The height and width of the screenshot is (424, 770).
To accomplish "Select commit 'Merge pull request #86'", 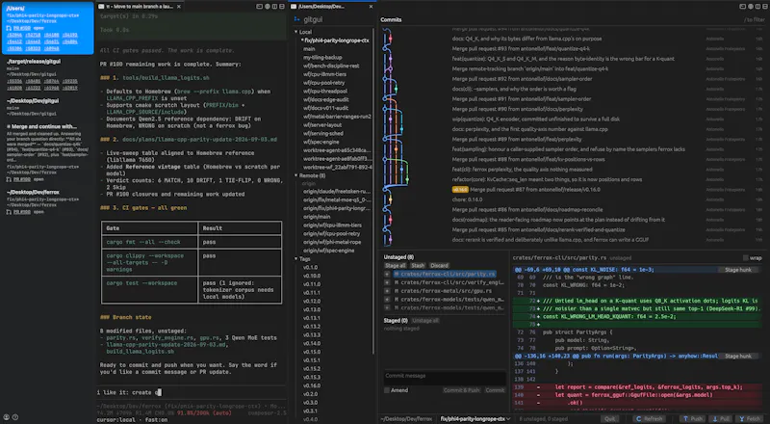I will click(527, 209).
